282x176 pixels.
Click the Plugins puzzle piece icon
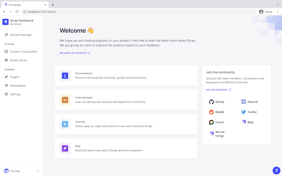[x=6, y=77]
